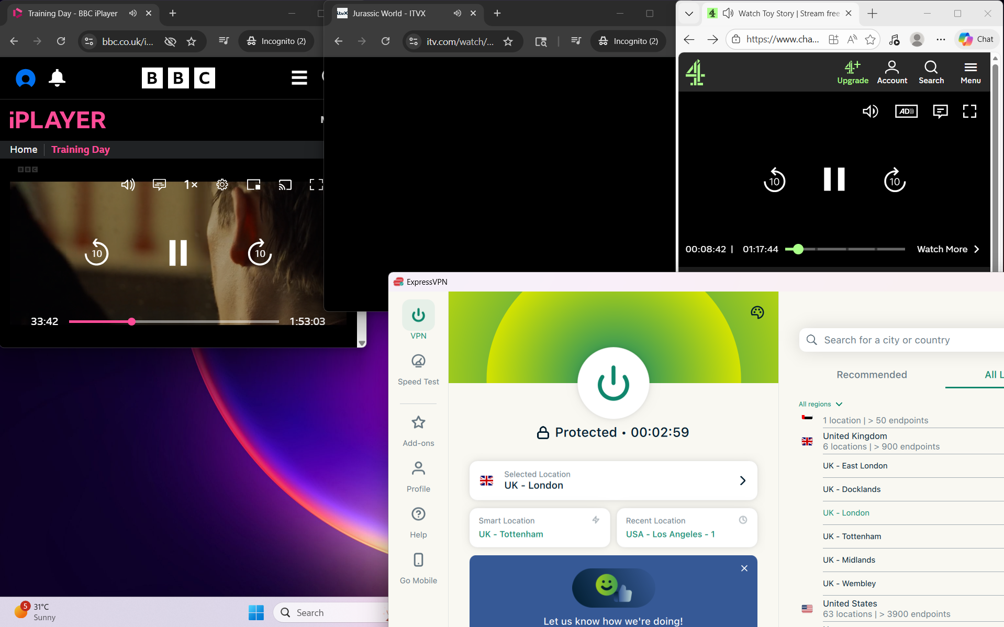Open Speed Test in ExpressVPN sidebar
The image size is (1004, 627).
pos(418,369)
